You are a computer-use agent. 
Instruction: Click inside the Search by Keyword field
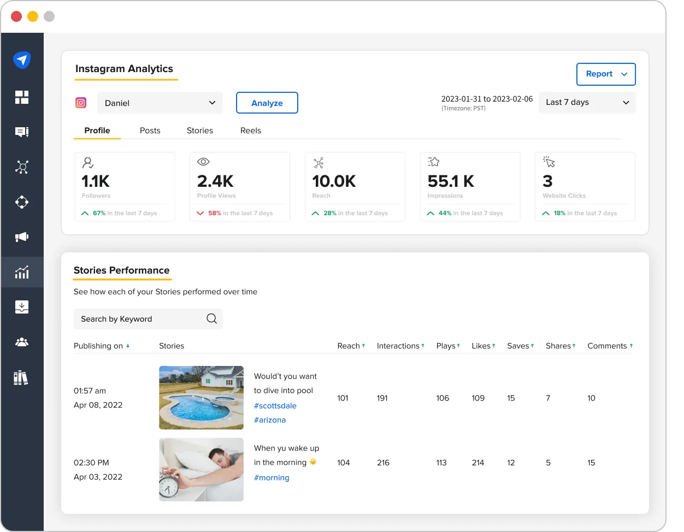pos(137,319)
